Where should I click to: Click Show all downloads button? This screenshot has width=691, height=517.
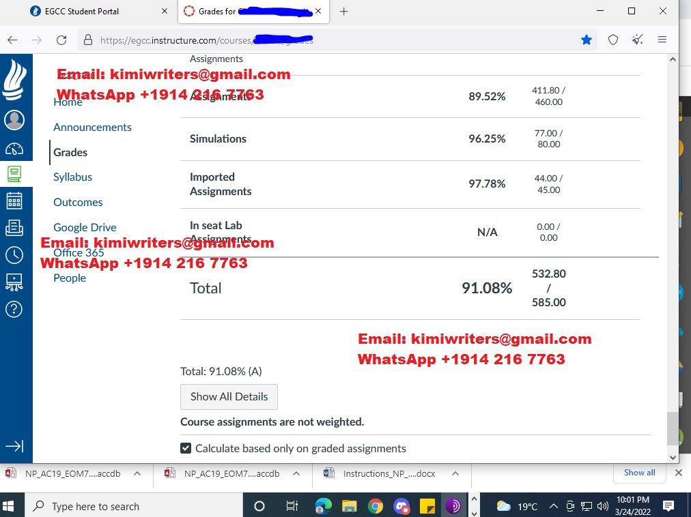click(x=639, y=473)
